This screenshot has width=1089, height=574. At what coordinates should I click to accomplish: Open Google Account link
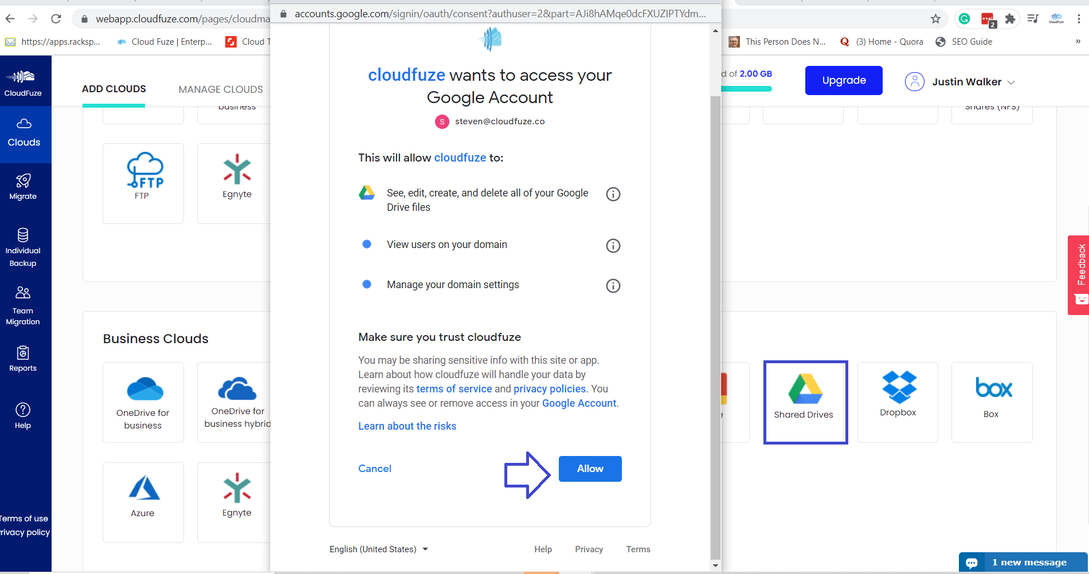tap(579, 403)
